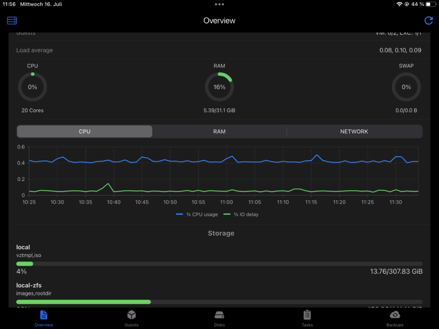Tap the local storage usage bar
The height and width of the screenshot is (329, 439).
point(219,264)
